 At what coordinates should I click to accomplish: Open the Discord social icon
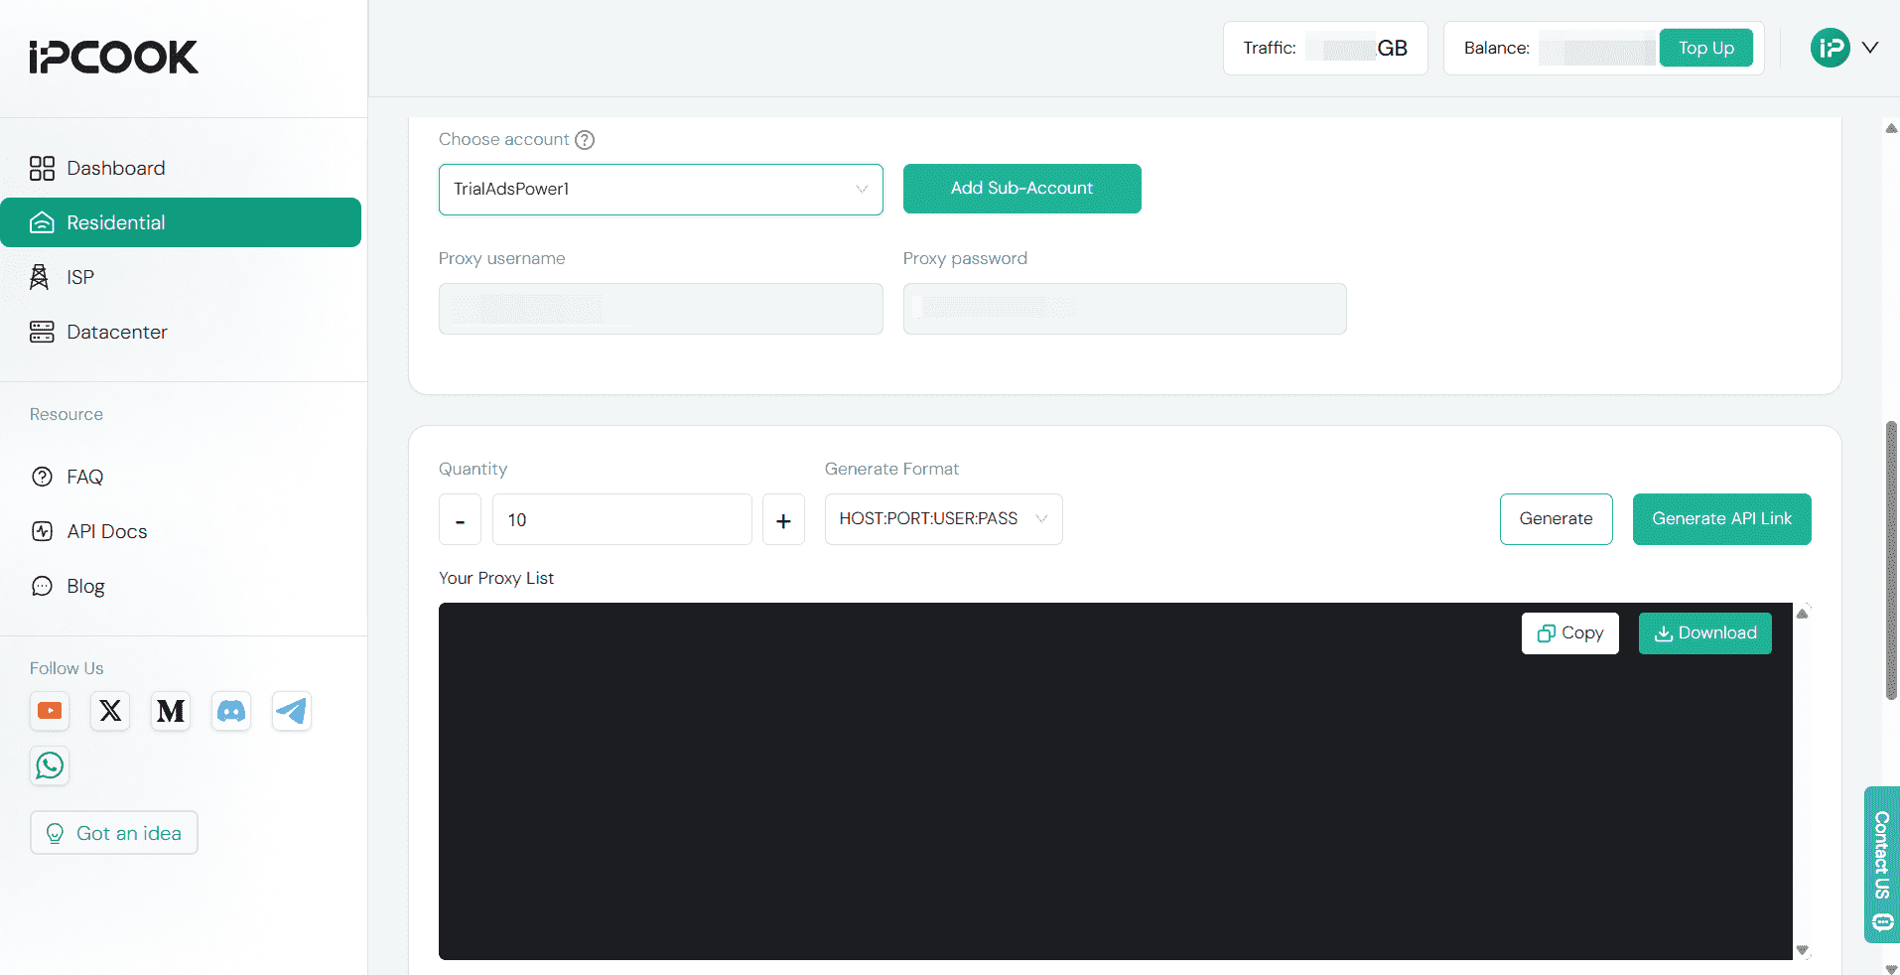click(231, 711)
